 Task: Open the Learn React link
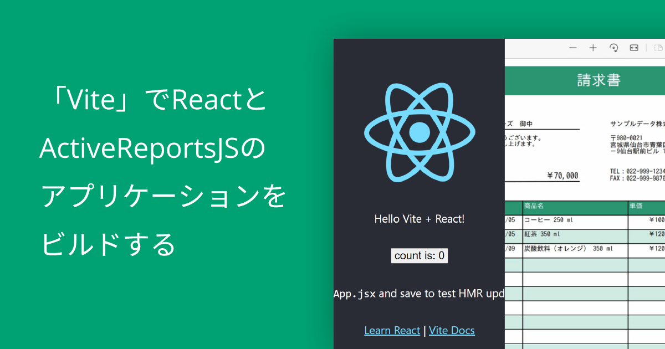click(x=392, y=331)
